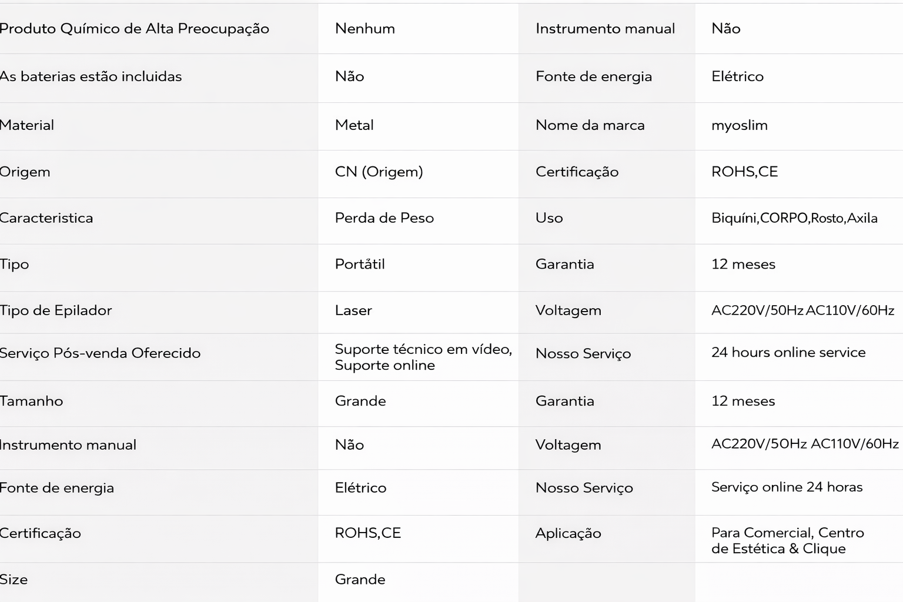Click the 'Tipo de Epilador' label
The image size is (903, 602).
(x=56, y=310)
